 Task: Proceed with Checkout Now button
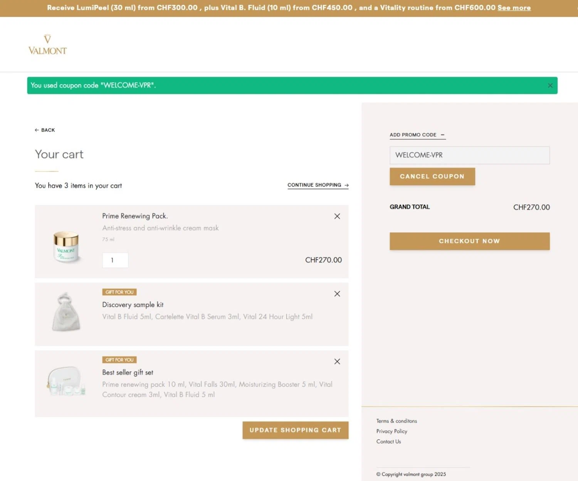pos(469,241)
